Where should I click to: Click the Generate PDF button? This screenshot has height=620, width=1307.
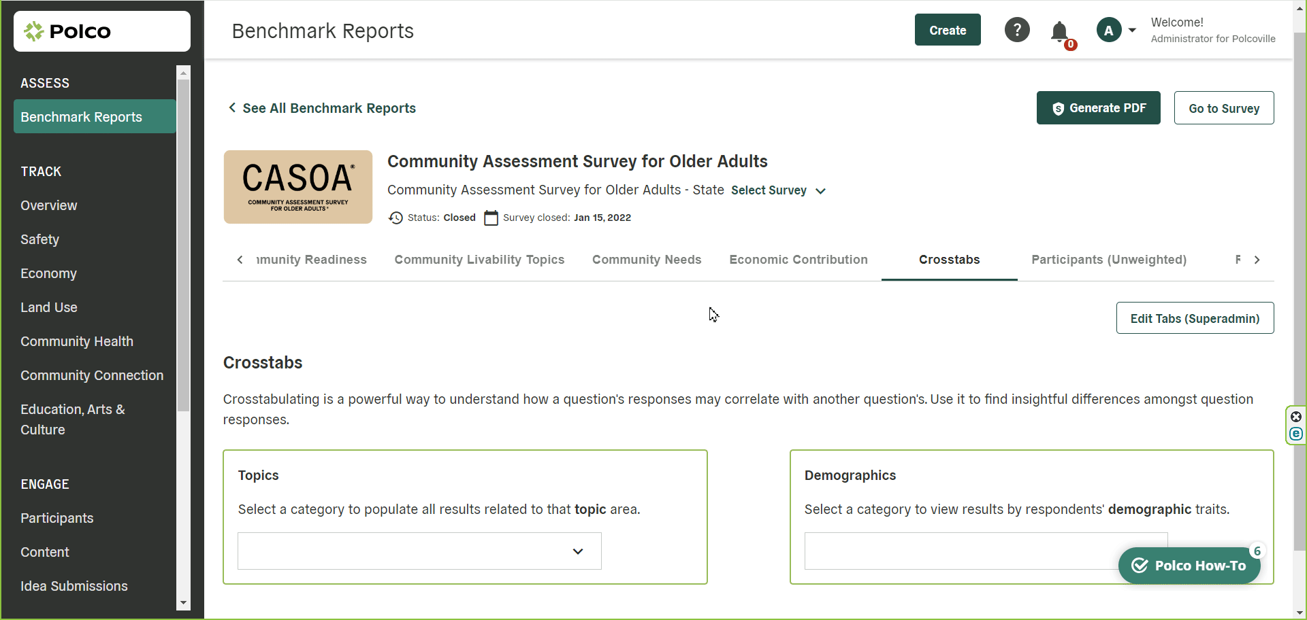1098,108
